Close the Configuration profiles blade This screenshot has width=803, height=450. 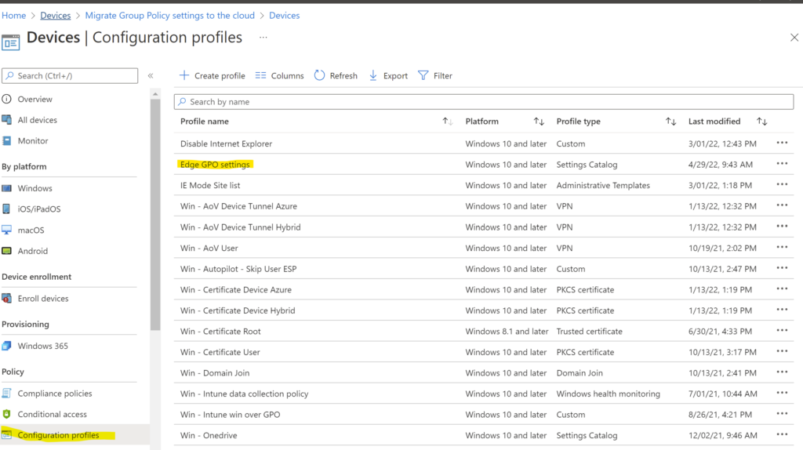(x=794, y=38)
